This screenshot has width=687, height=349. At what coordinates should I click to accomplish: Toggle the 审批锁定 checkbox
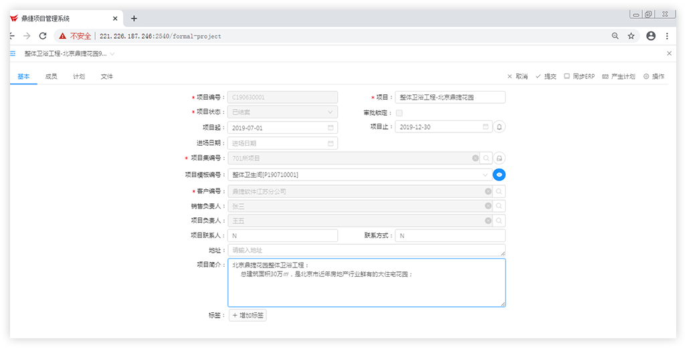point(399,113)
